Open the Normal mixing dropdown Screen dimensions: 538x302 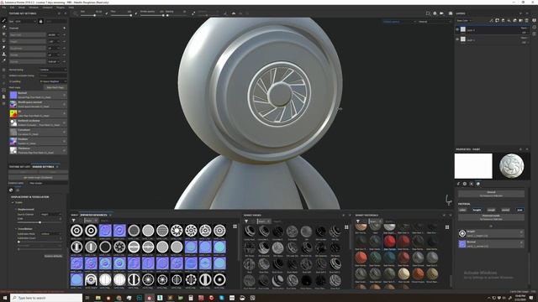53,70
